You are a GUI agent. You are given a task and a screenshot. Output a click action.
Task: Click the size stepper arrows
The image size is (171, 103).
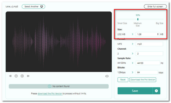pos(158,34)
